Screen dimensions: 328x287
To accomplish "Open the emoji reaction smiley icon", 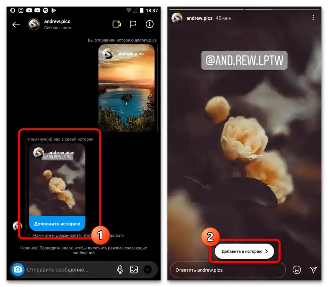I will [x=297, y=270].
